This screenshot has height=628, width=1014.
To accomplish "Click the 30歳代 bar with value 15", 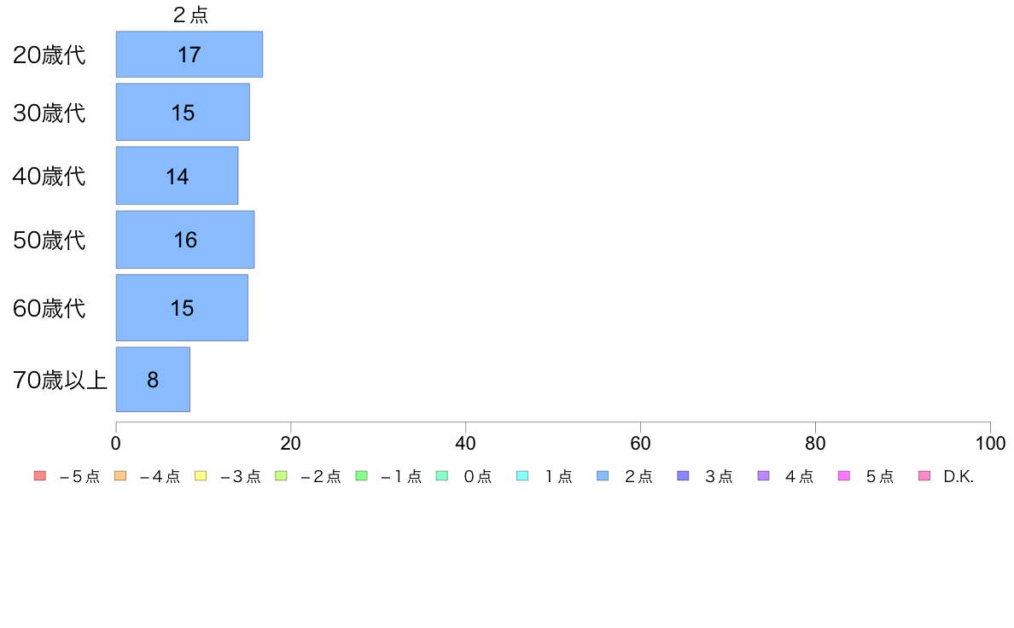I will tap(183, 112).
